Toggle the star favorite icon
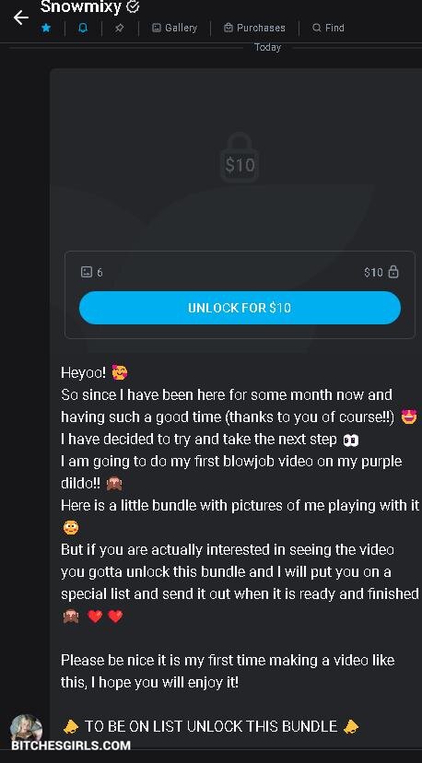Image resolution: width=422 pixels, height=763 pixels. [x=46, y=28]
